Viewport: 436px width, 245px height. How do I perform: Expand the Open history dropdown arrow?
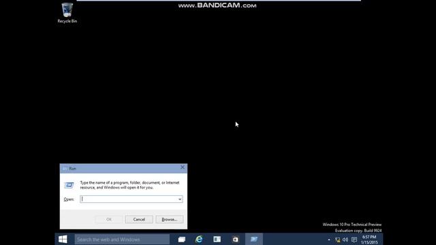point(180,199)
